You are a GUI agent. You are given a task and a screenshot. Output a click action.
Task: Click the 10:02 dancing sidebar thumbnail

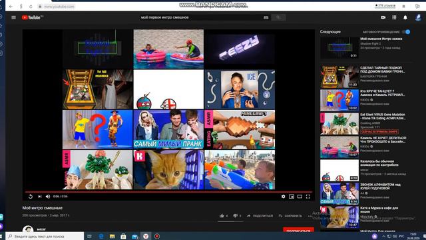(x=339, y=101)
